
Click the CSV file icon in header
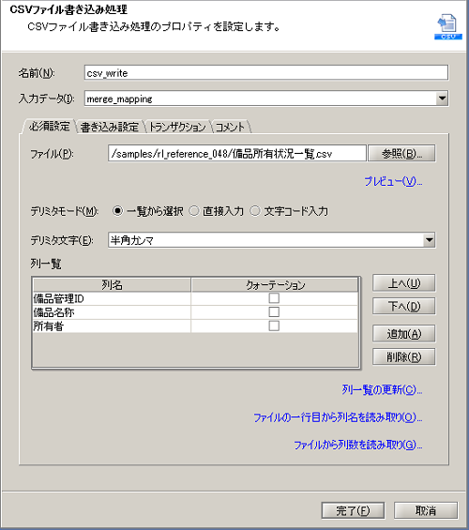(448, 26)
